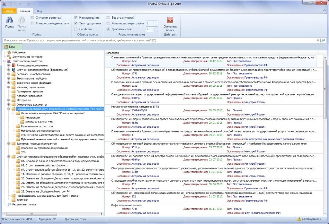
Task: Click the binoculars Поиск icon
Action: 9,20
